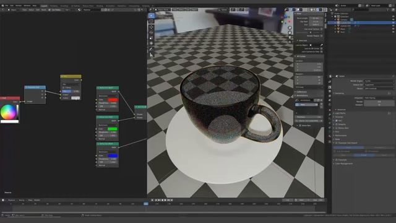Click the Blender logo icon in top bar
Viewport: 396px width, 223px height.
[x=2, y=6]
